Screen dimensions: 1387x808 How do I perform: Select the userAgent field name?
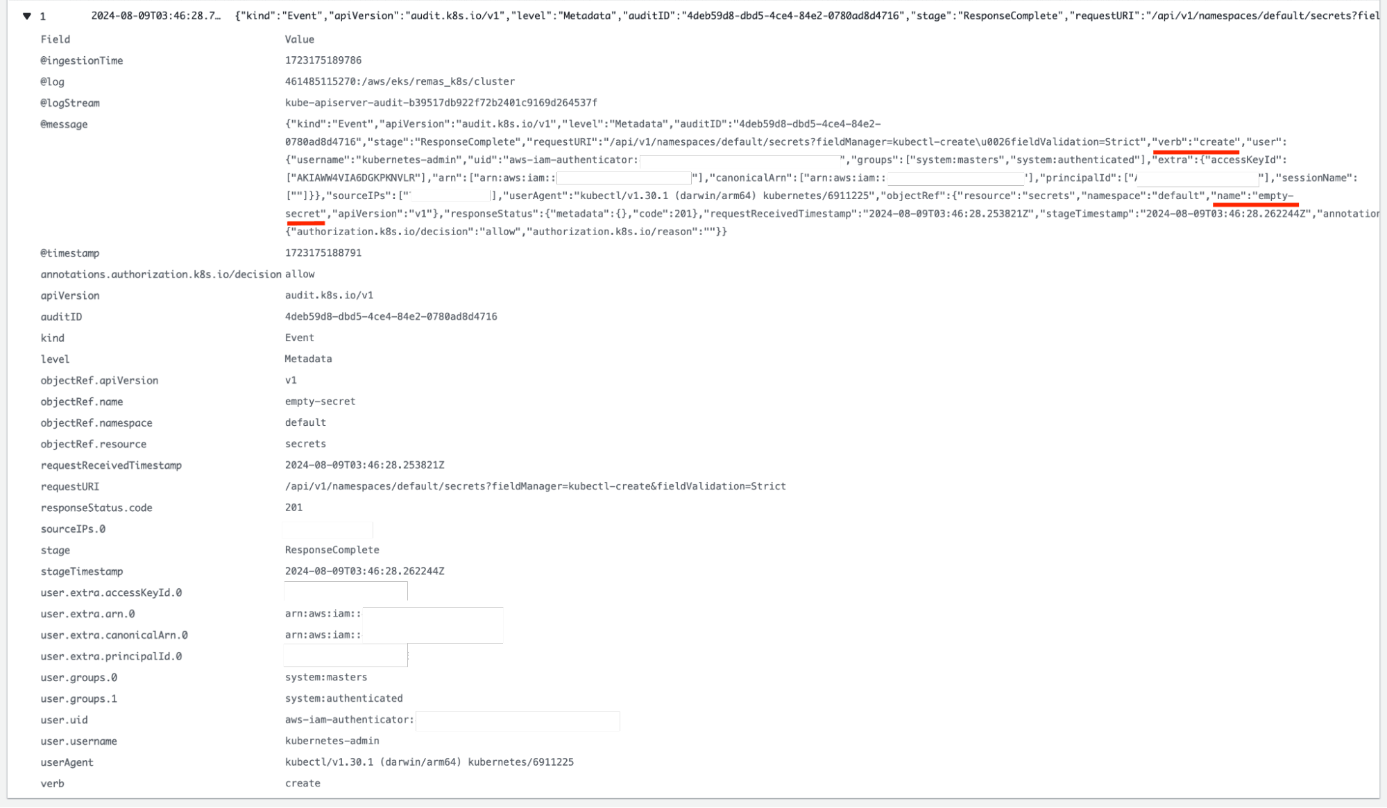pyautogui.click(x=67, y=764)
